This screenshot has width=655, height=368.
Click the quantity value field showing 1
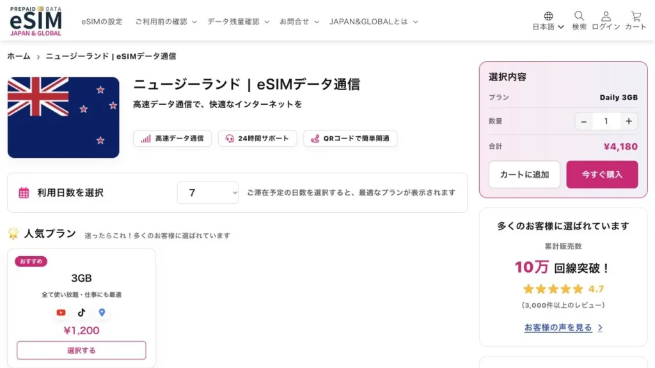[606, 121]
